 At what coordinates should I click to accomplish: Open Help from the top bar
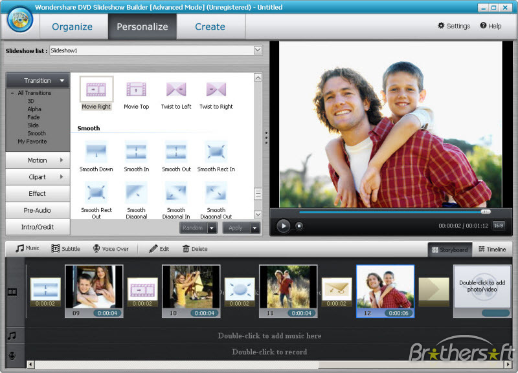point(491,26)
